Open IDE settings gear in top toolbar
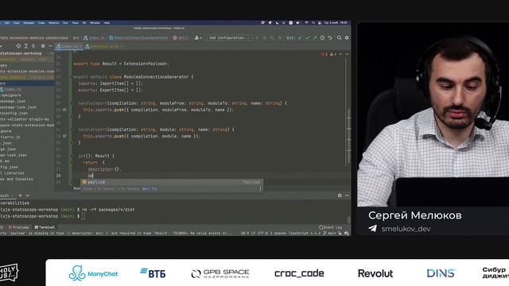The width and height of the screenshot is (509, 286). coord(347,38)
